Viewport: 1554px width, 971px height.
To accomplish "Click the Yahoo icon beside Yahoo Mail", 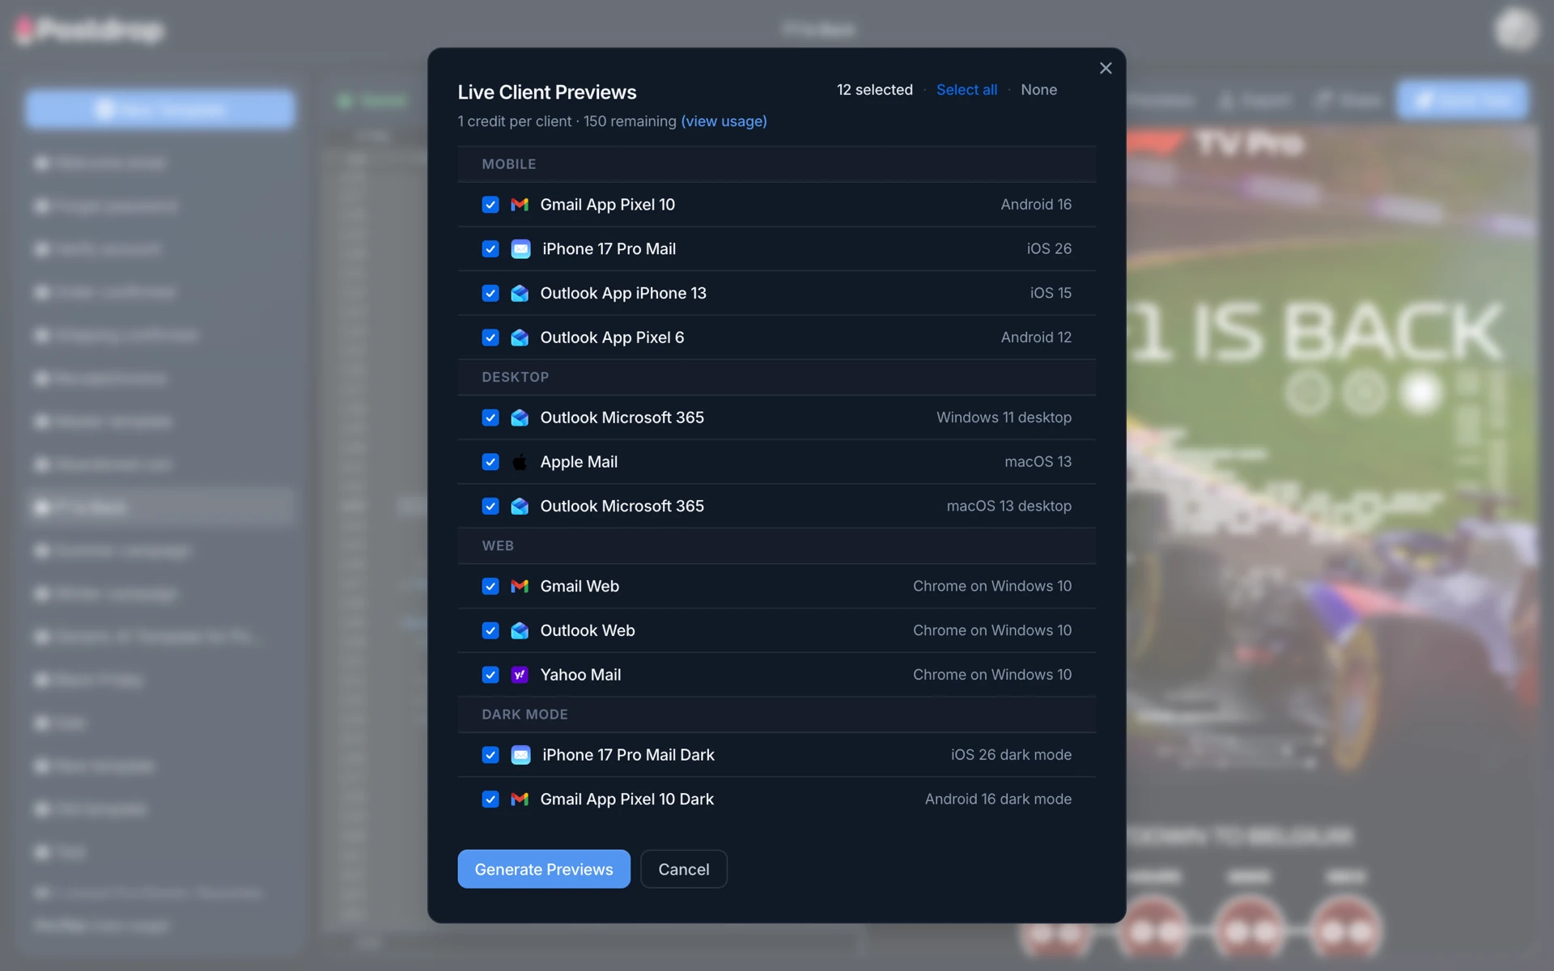I will point(520,675).
